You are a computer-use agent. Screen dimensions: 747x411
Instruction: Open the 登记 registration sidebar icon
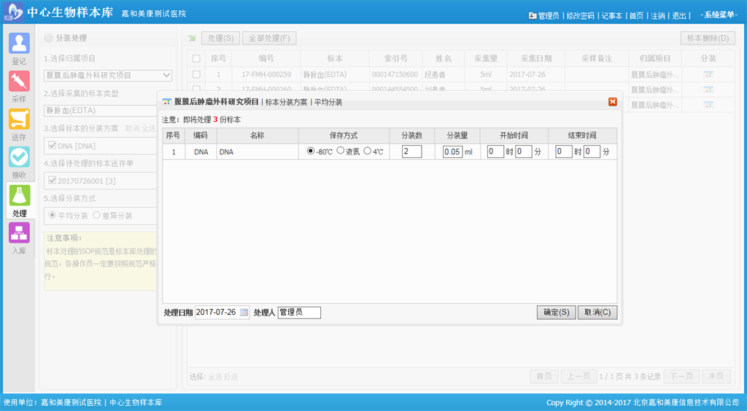coord(19,44)
